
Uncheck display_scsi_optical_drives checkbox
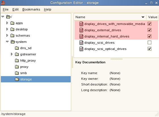pos(149,49)
